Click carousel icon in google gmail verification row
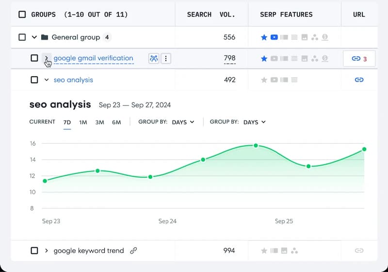388x272 pixels. [x=284, y=58]
